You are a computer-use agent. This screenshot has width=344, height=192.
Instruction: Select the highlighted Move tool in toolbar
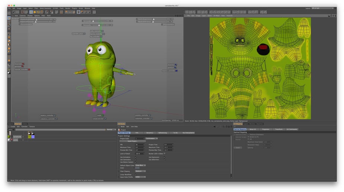31,12
